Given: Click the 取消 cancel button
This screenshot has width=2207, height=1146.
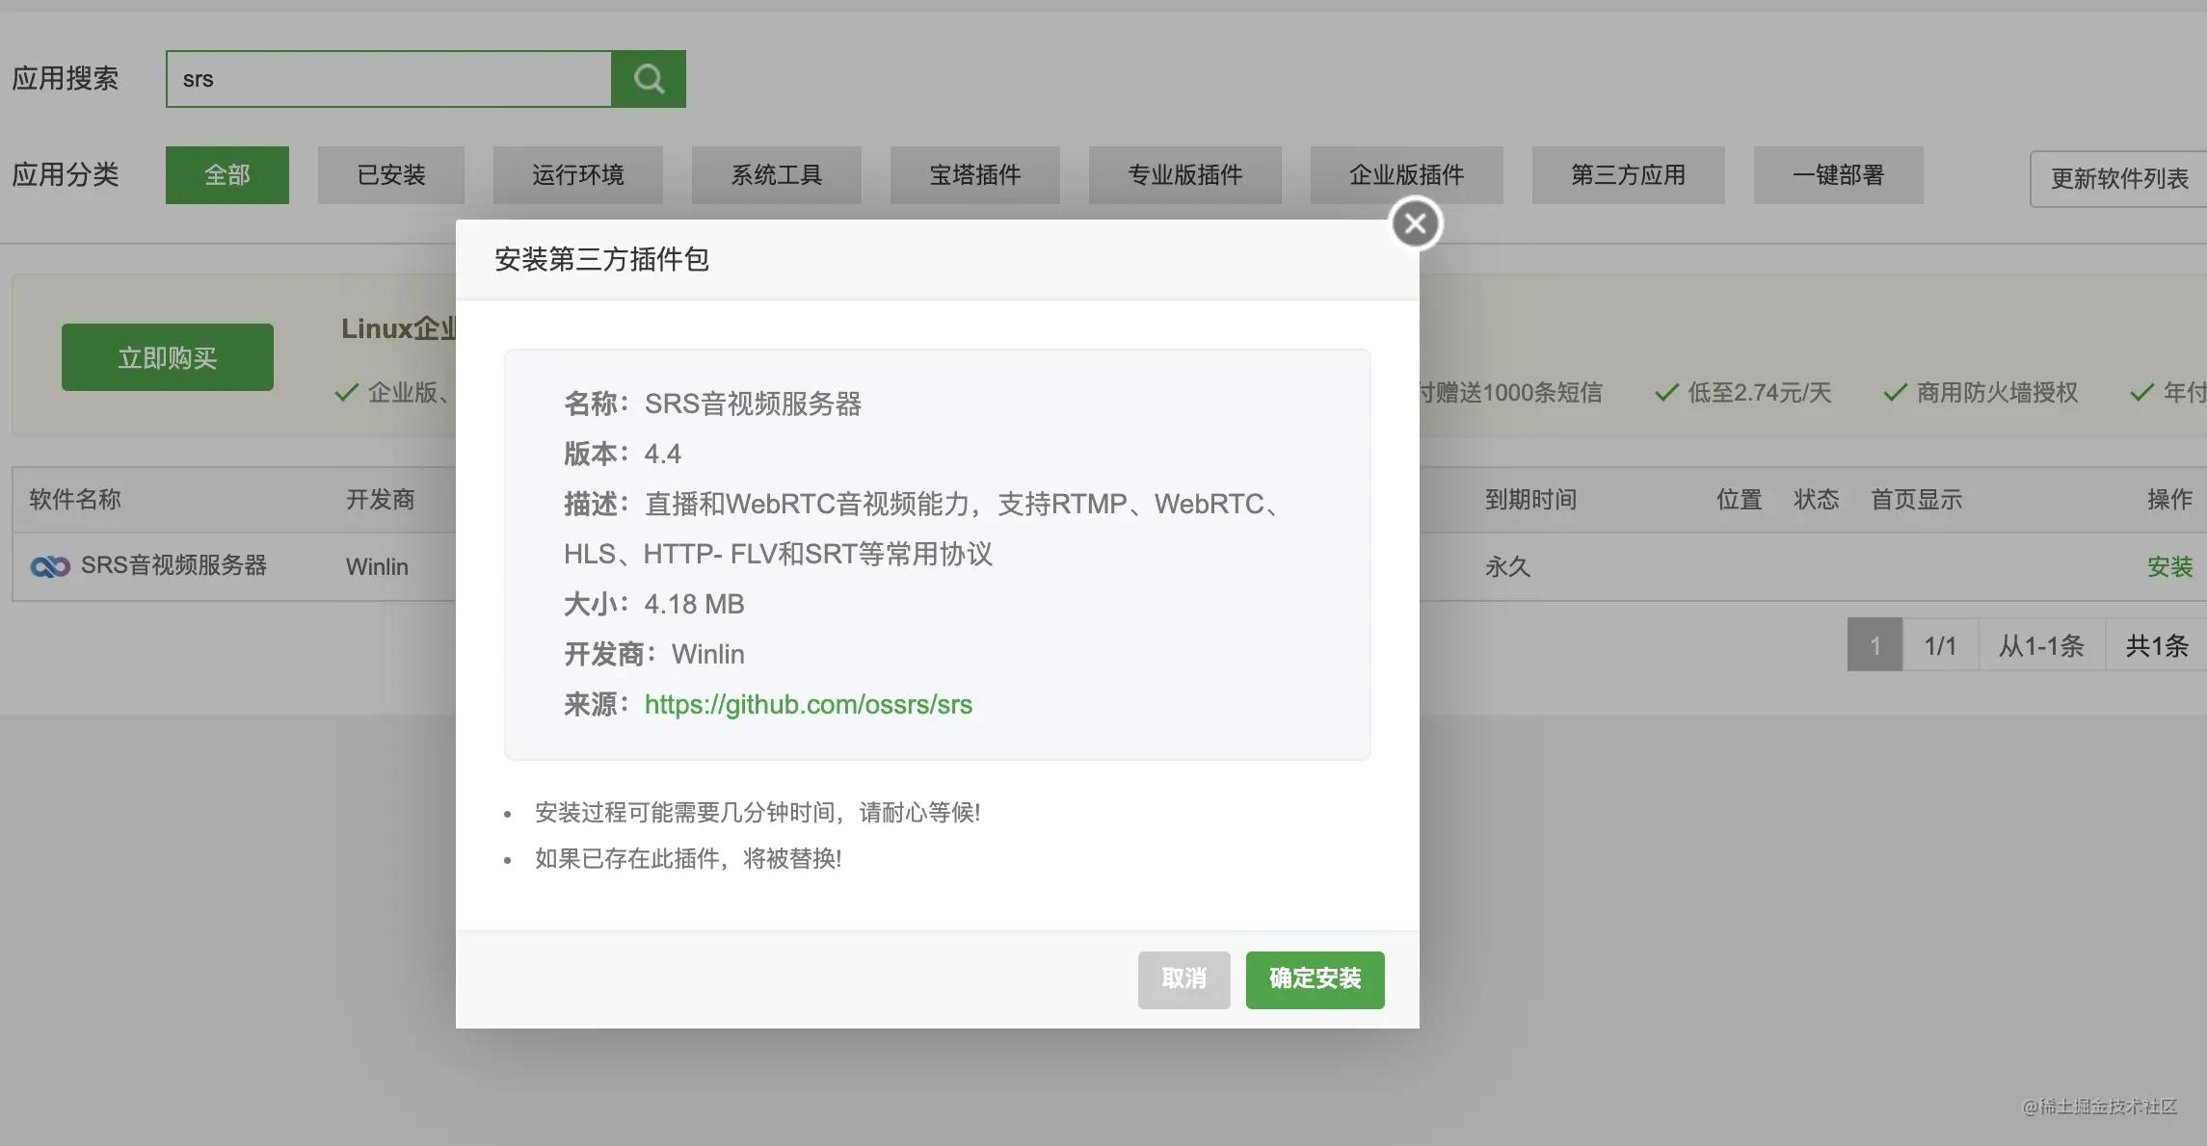Looking at the screenshot, I should [x=1183, y=979].
